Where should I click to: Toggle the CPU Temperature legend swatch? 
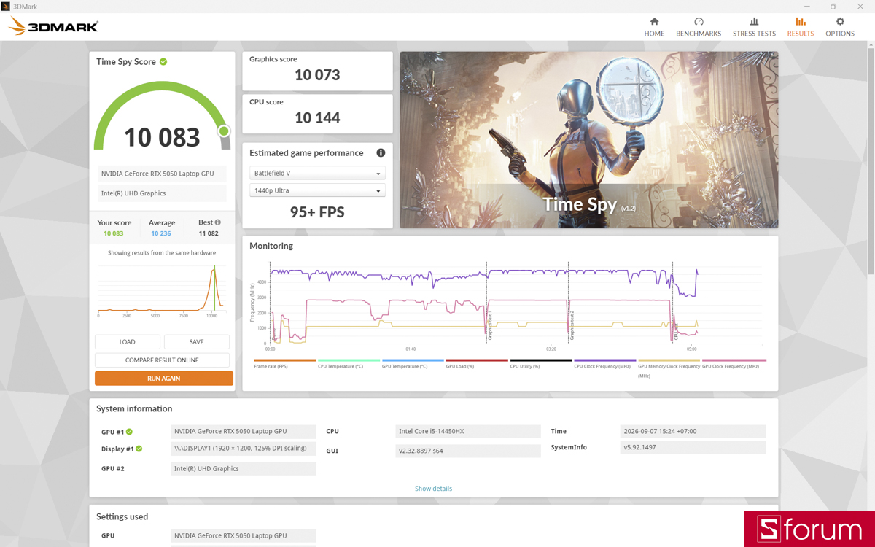pyautogui.click(x=349, y=360)
